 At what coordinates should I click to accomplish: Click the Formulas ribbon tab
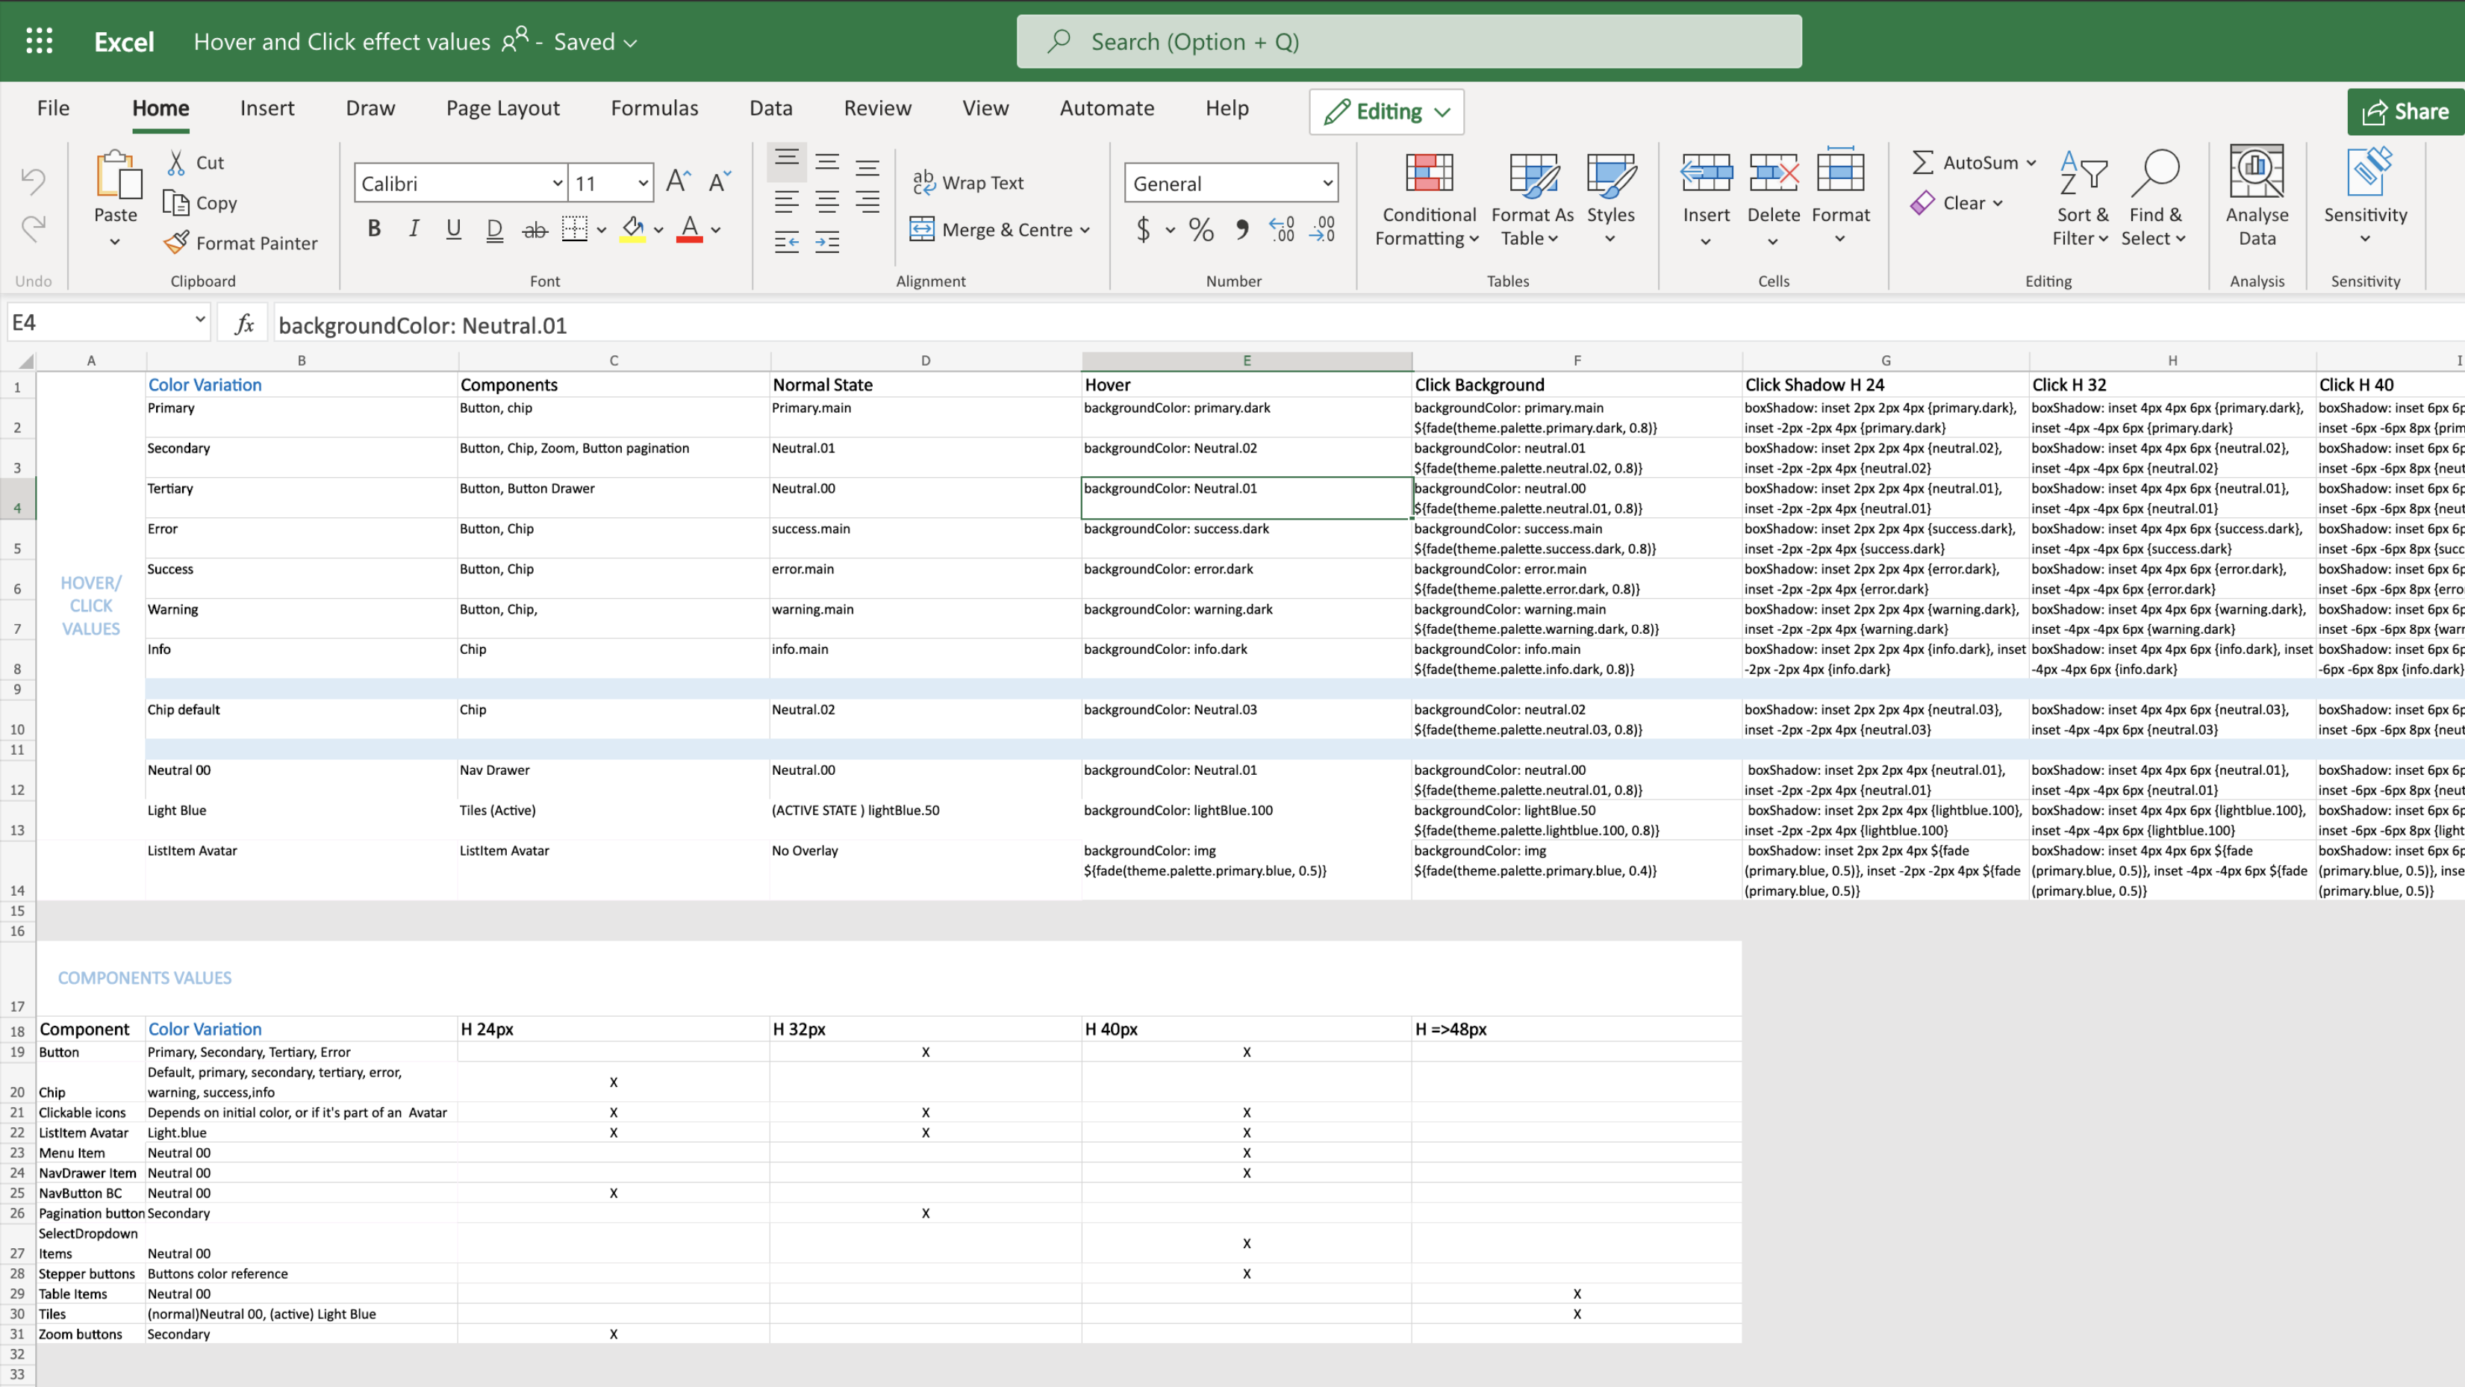(x=653, y=108)
